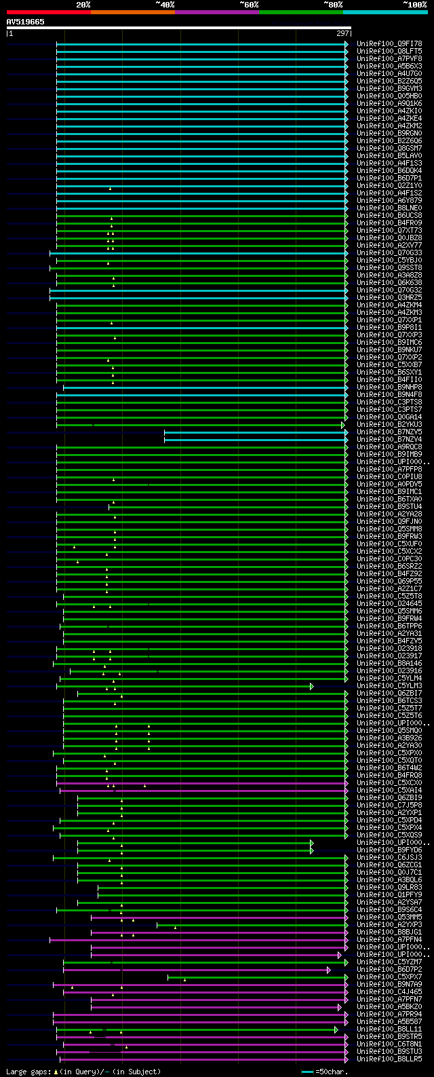Open hit UniRef100_A5BKZ0
434x1077 pixels.
coord(389,1006)
